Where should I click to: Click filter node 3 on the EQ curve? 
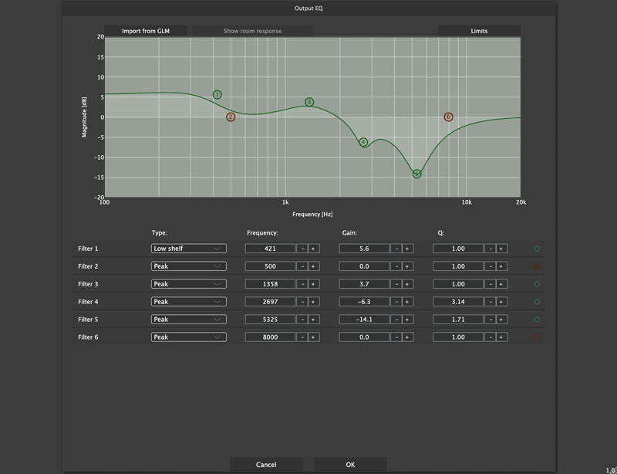pyautogui.click(x=309, y=102)
